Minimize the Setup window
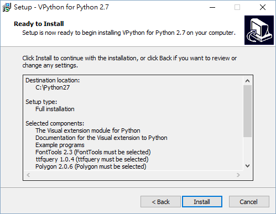 tap(212, 7)
